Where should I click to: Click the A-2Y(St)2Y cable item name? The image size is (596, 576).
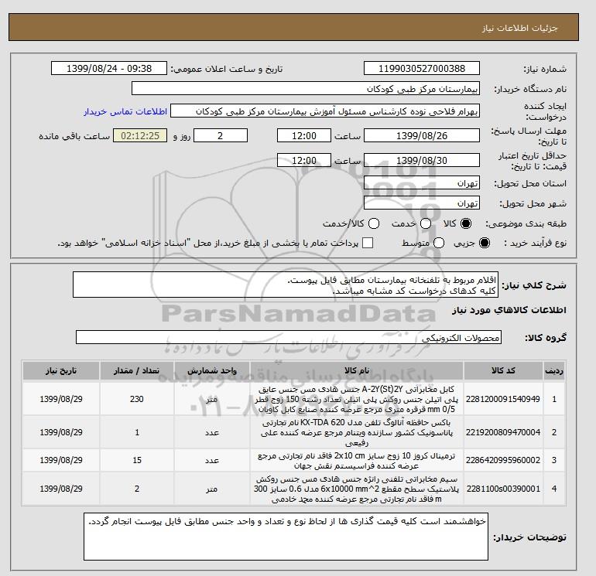click(x=357, y=399)
